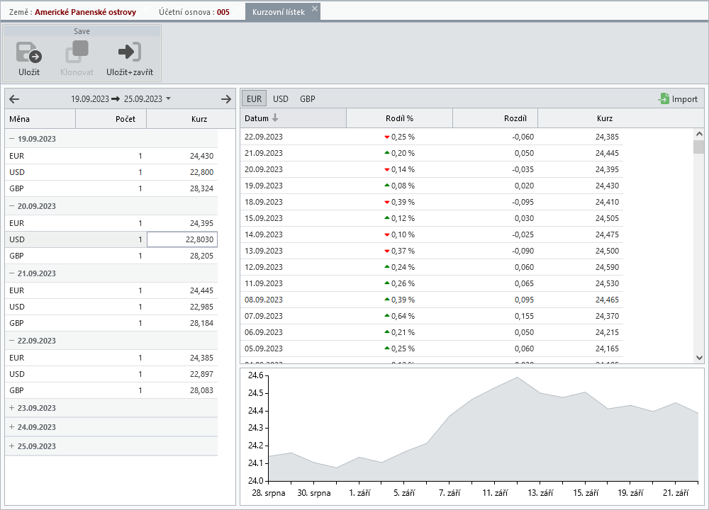Click the Uložit+zavřít icon
This screenshot has width=709, height=510.
[130, 52]
